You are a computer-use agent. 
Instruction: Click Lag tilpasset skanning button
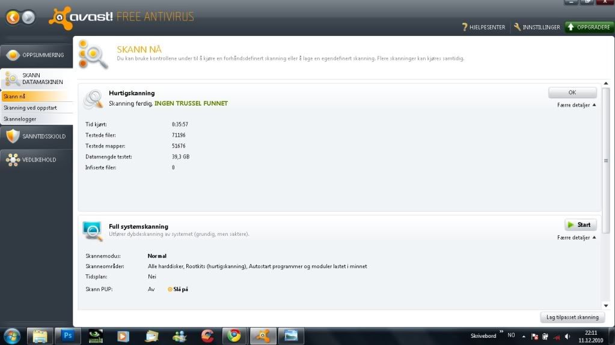click(572, 317)
